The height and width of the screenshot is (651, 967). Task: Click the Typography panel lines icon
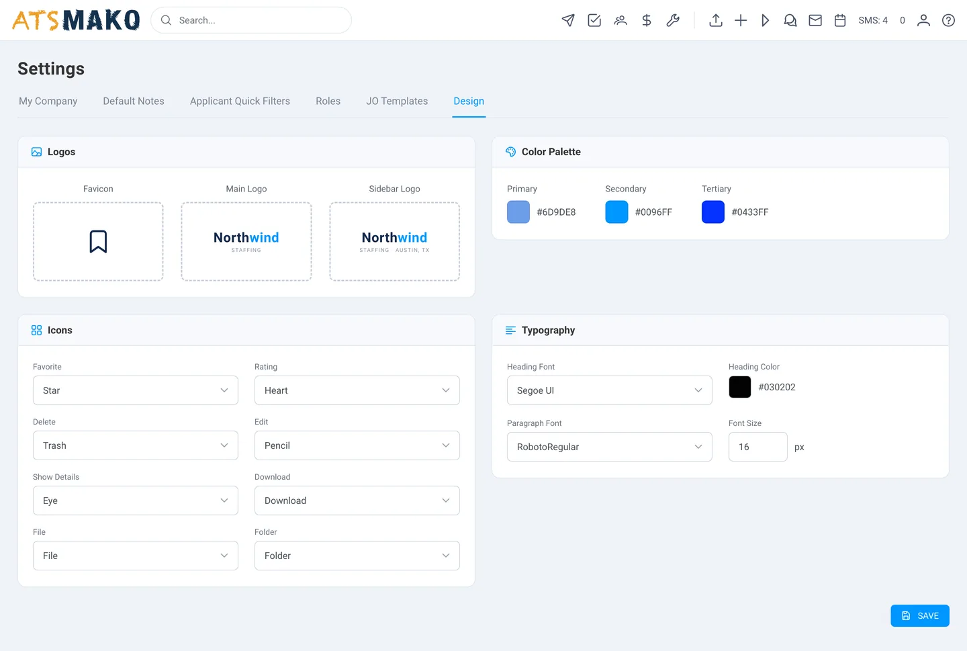pyautogui.click(x=511, y=331)
